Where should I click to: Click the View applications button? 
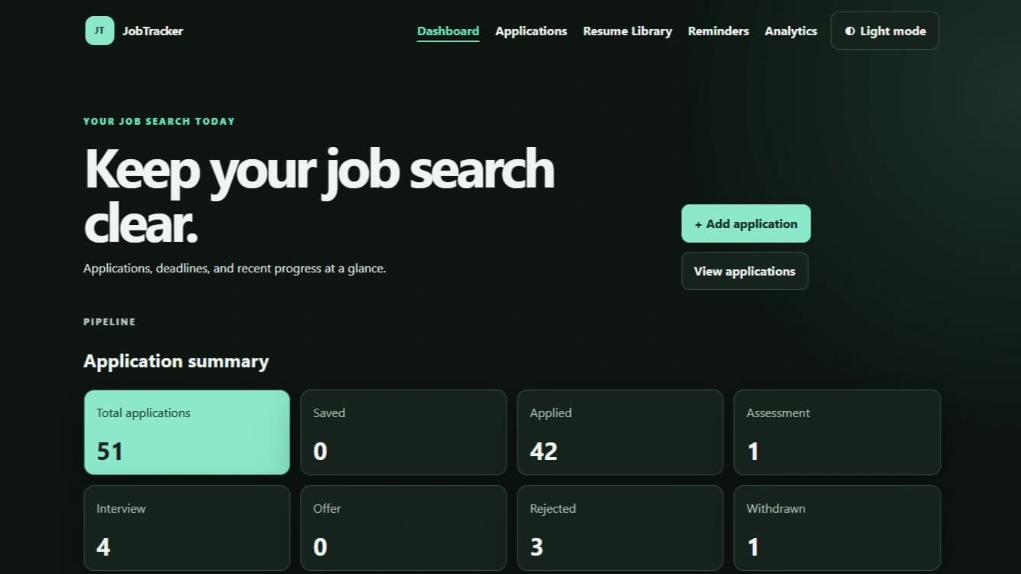click(x=745, y=271)
